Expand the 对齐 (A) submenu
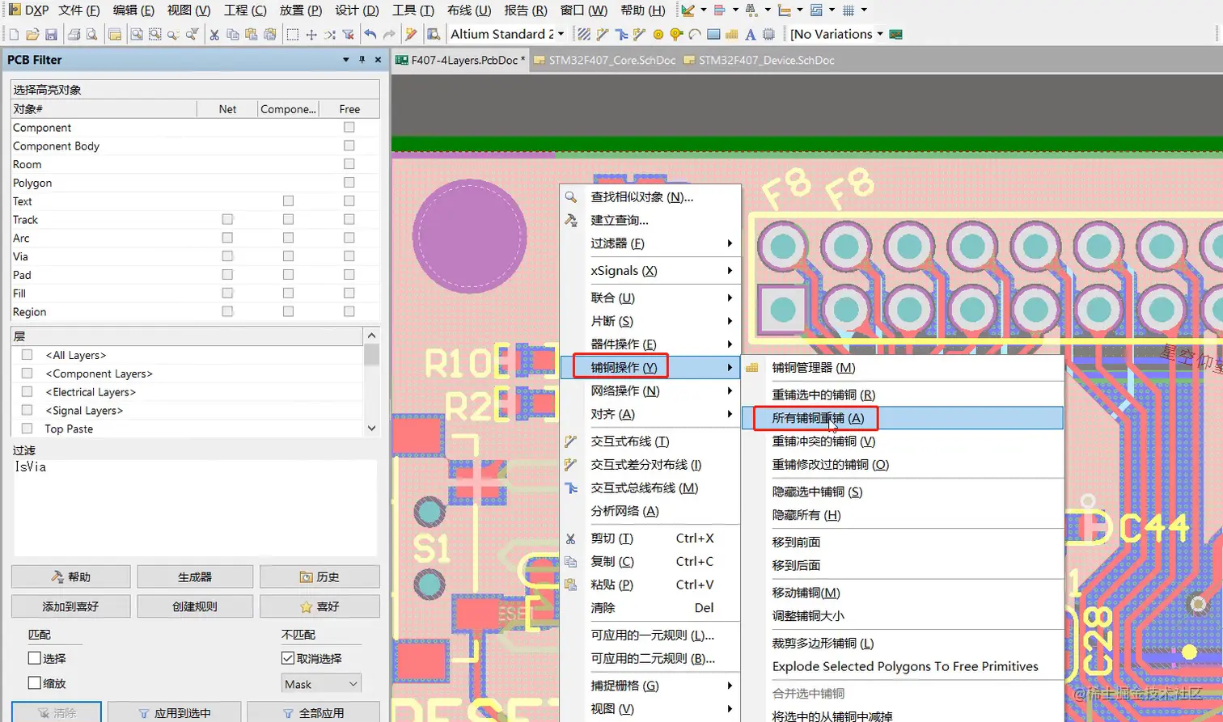1223x722 pixels. [x=650, y=414]
